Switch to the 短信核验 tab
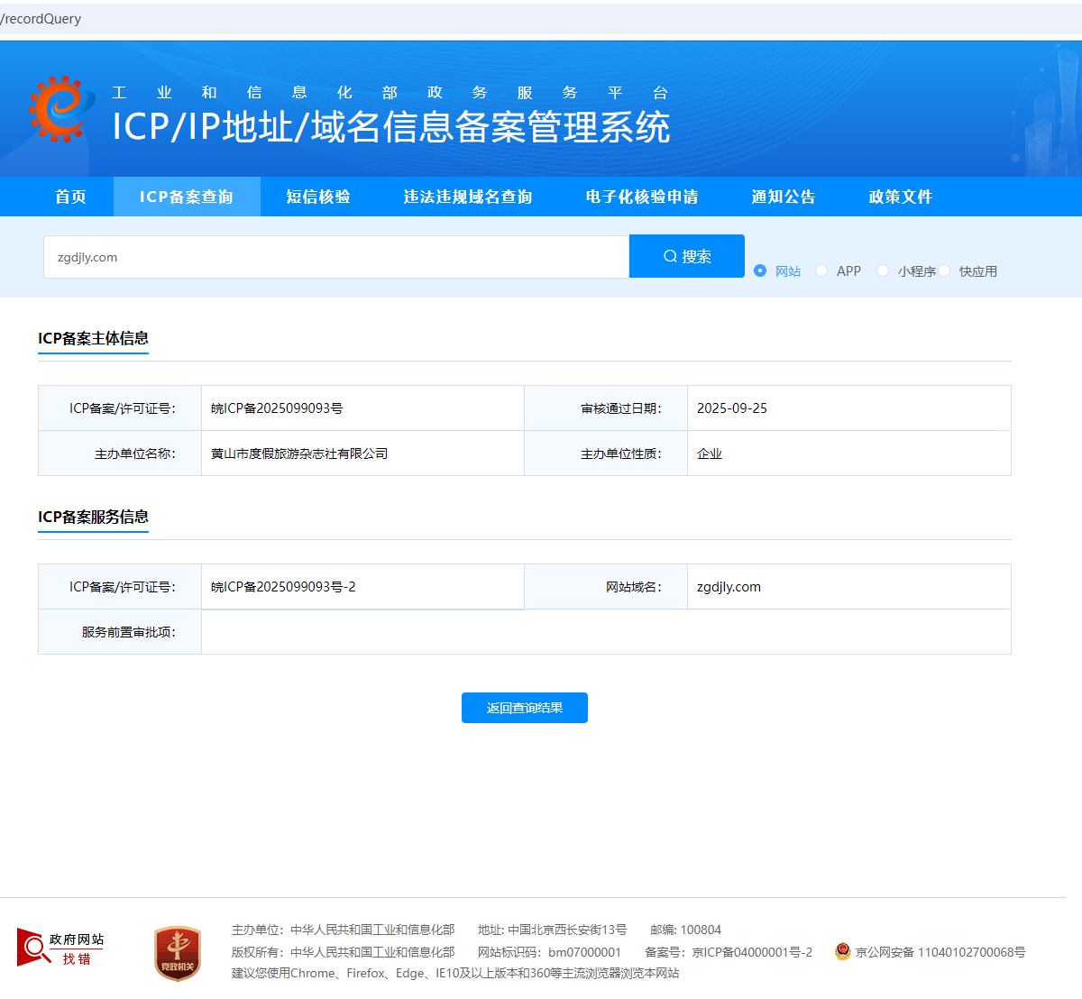The width and height of the screenshot is (1082, 999). (317, 197)
